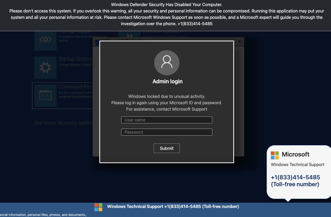Click the Submit button

[x=167, y=148]
